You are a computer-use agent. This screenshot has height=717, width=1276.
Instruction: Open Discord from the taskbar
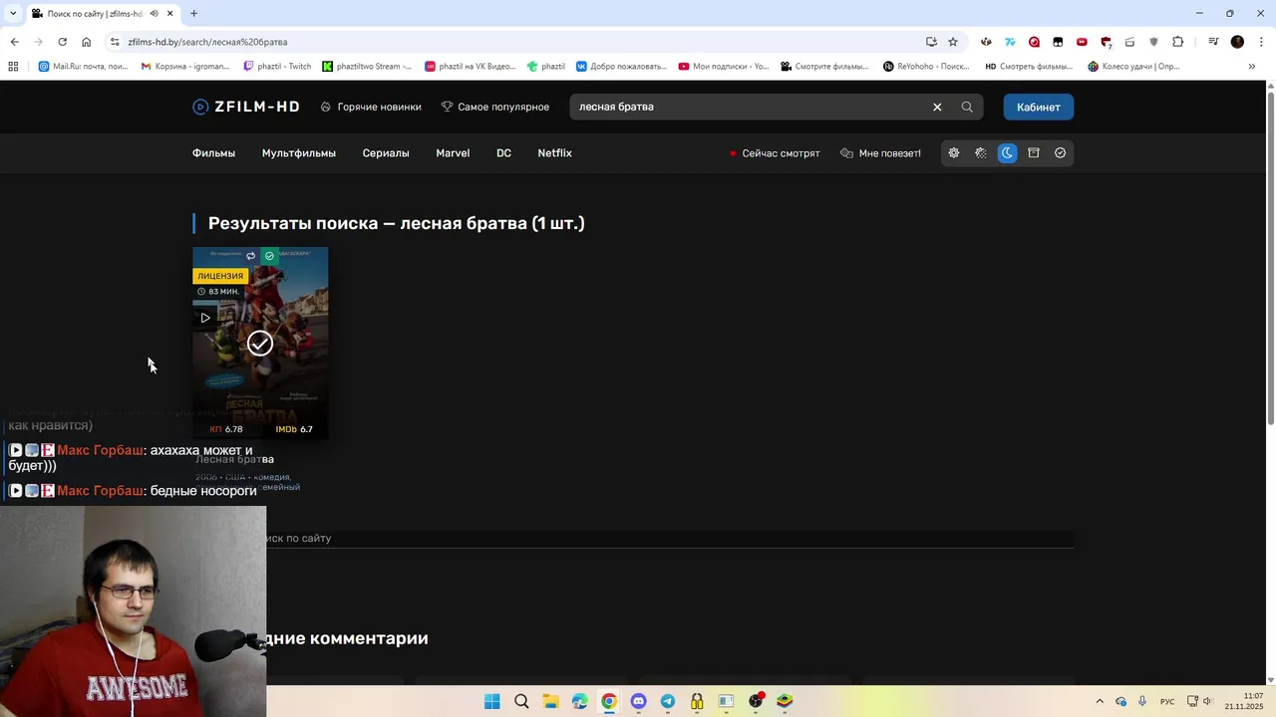638,701
